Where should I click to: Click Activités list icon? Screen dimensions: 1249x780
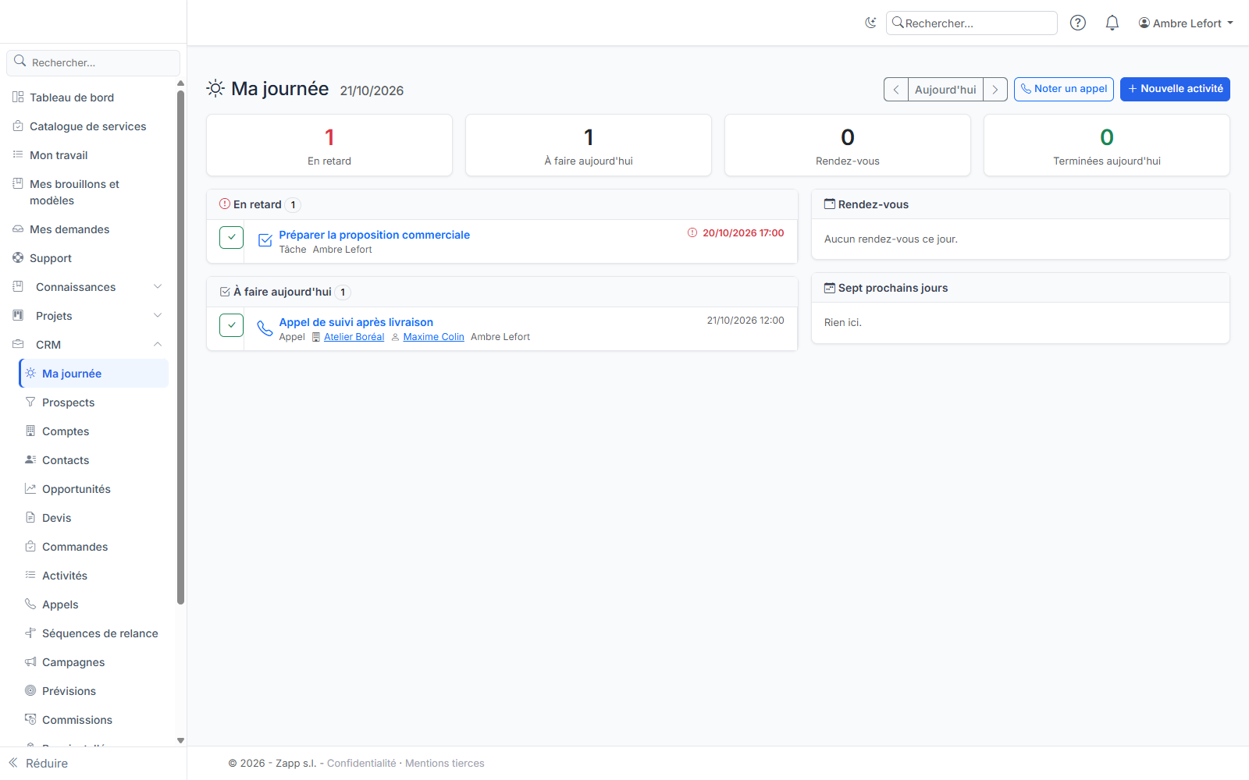30,575
